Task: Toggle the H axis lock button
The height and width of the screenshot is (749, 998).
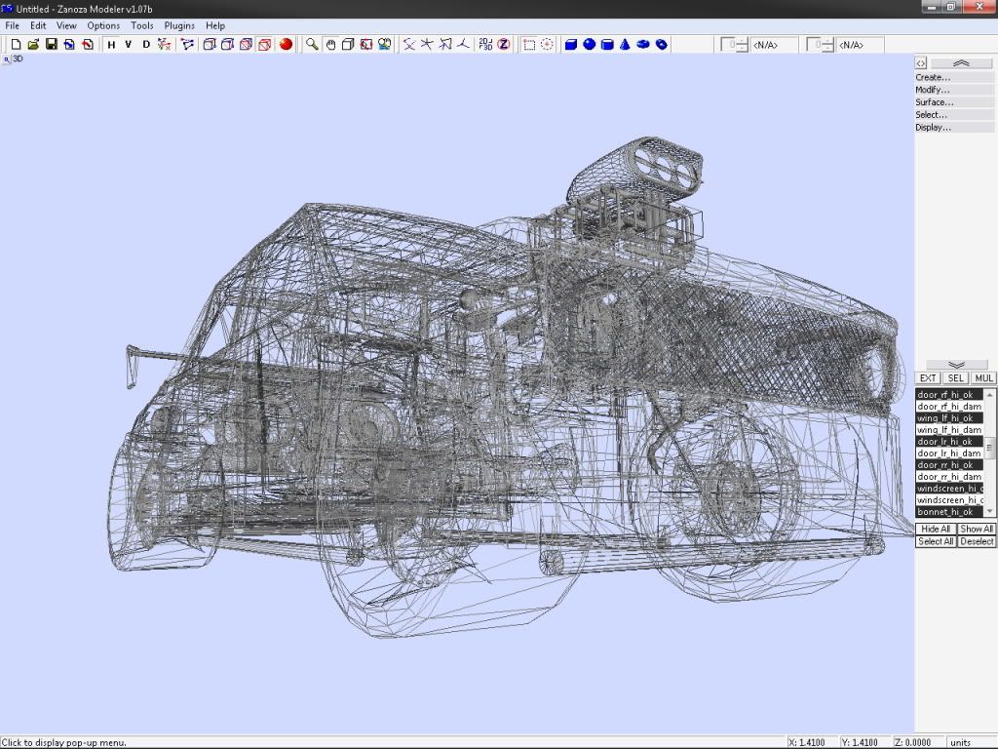Action: click(x=111, y=44)
